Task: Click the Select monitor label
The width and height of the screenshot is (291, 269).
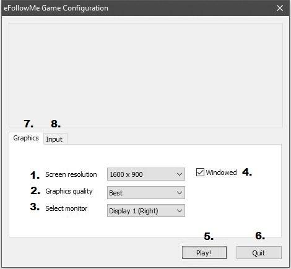Action: pyautogui.click(x=66, y=208)
